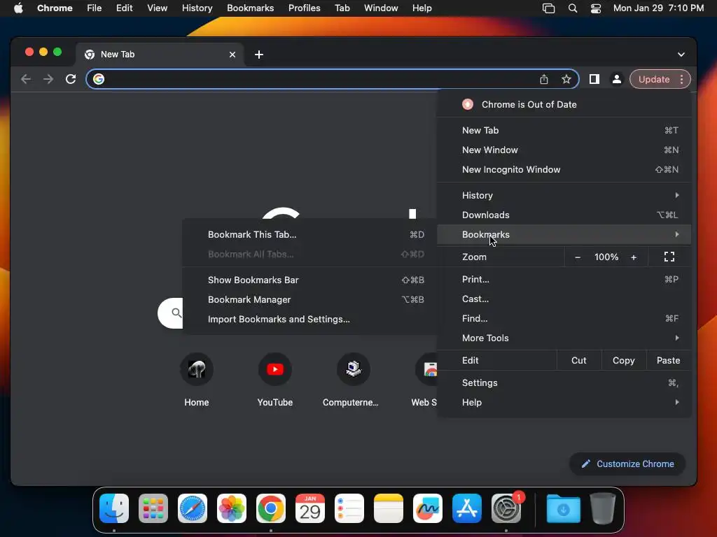Bookmark this tab with the star icon
Image resolution: width=717 pixels, height=537 pixels.
coord(566,79)
